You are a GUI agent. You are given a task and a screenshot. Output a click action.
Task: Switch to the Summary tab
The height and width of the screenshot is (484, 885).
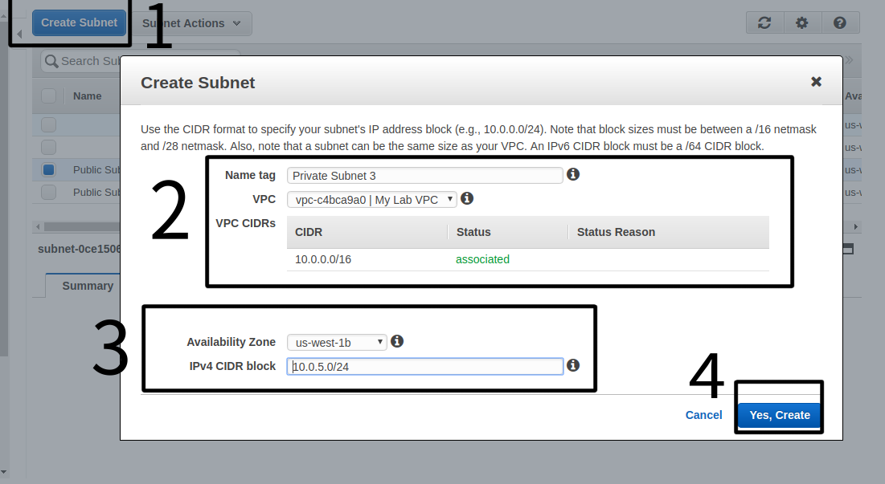coord(88,286)
